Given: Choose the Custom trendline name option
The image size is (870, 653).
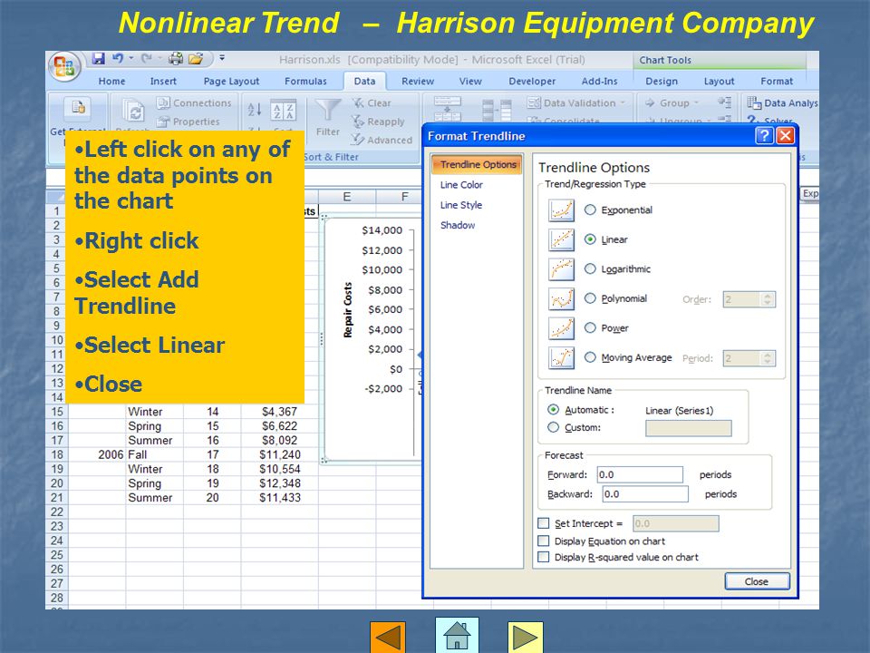Looking at the screenshot, I should [553, 427].
